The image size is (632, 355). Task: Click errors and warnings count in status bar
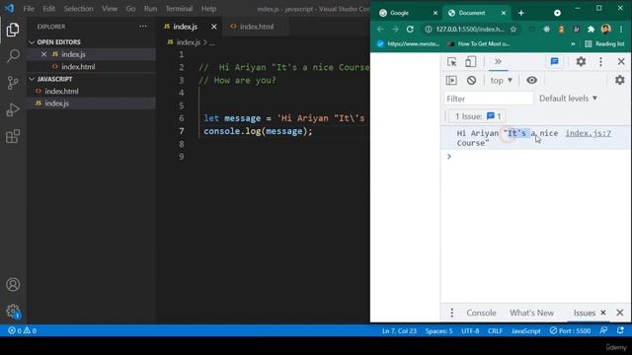click(x=22, y=331)
